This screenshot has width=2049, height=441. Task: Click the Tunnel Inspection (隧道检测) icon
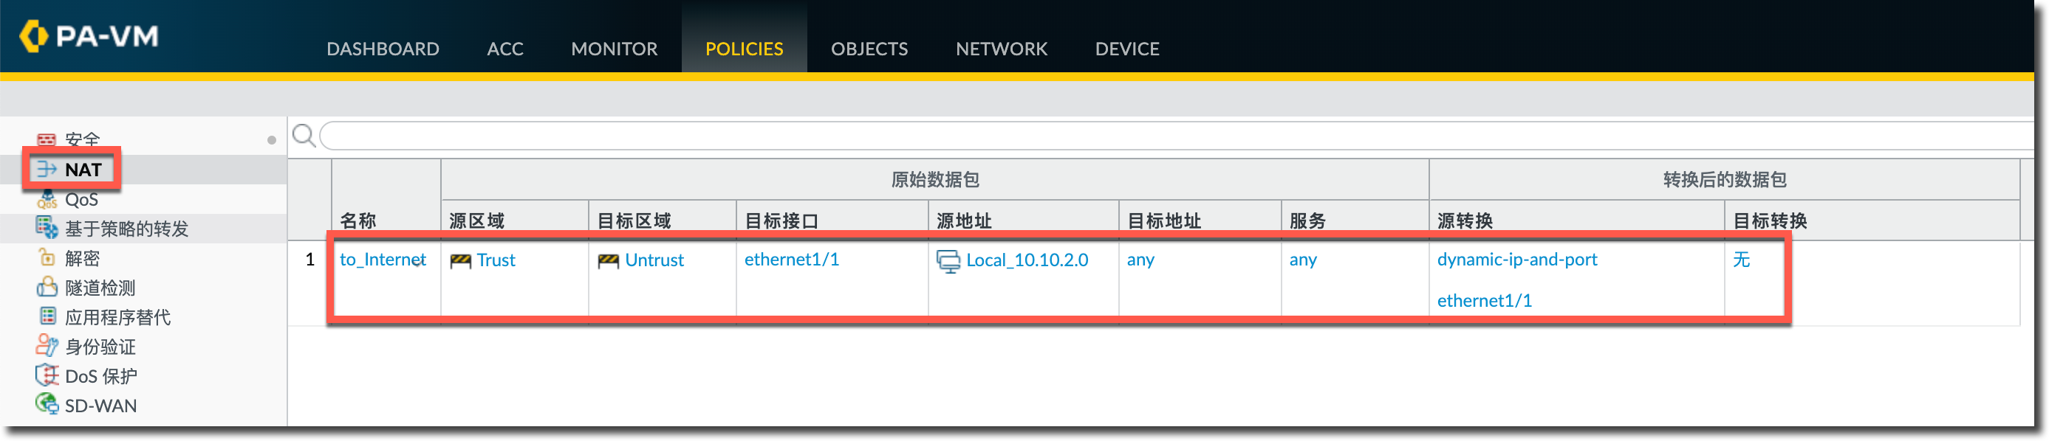46,287
